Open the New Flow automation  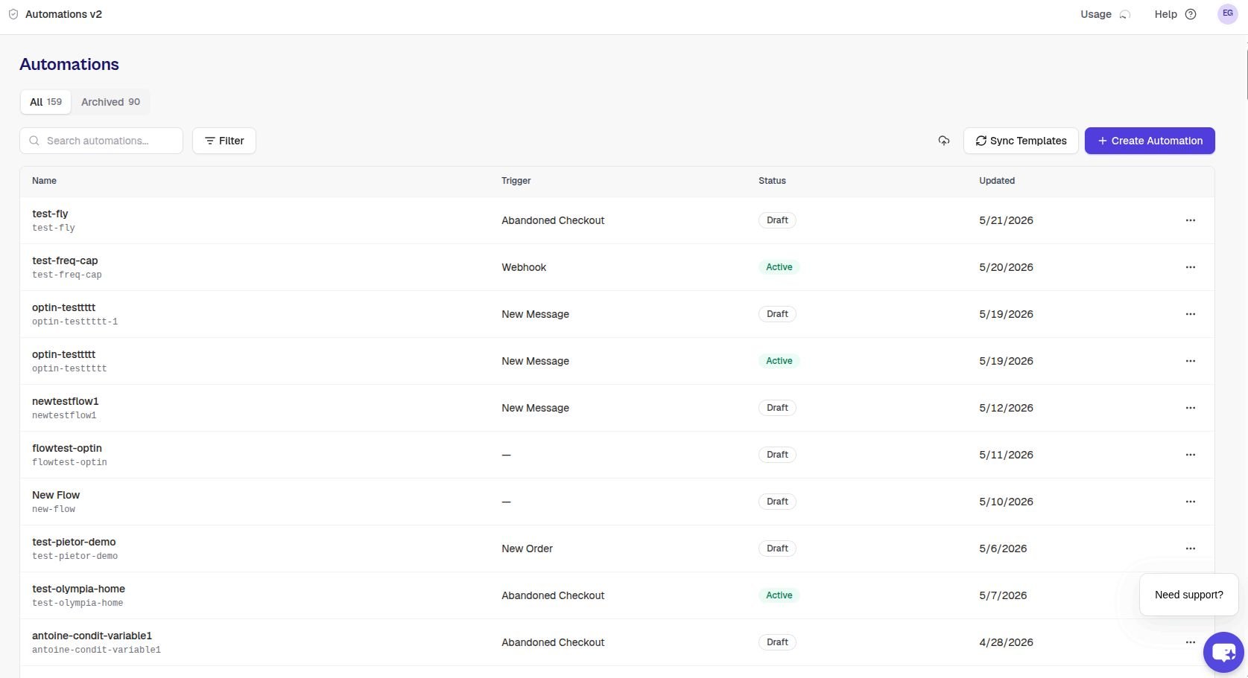(56, 495)
